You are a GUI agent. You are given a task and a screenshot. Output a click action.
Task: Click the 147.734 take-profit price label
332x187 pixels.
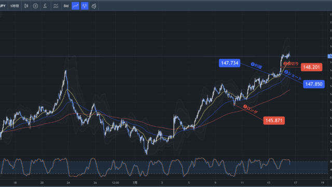coord(229,63)
